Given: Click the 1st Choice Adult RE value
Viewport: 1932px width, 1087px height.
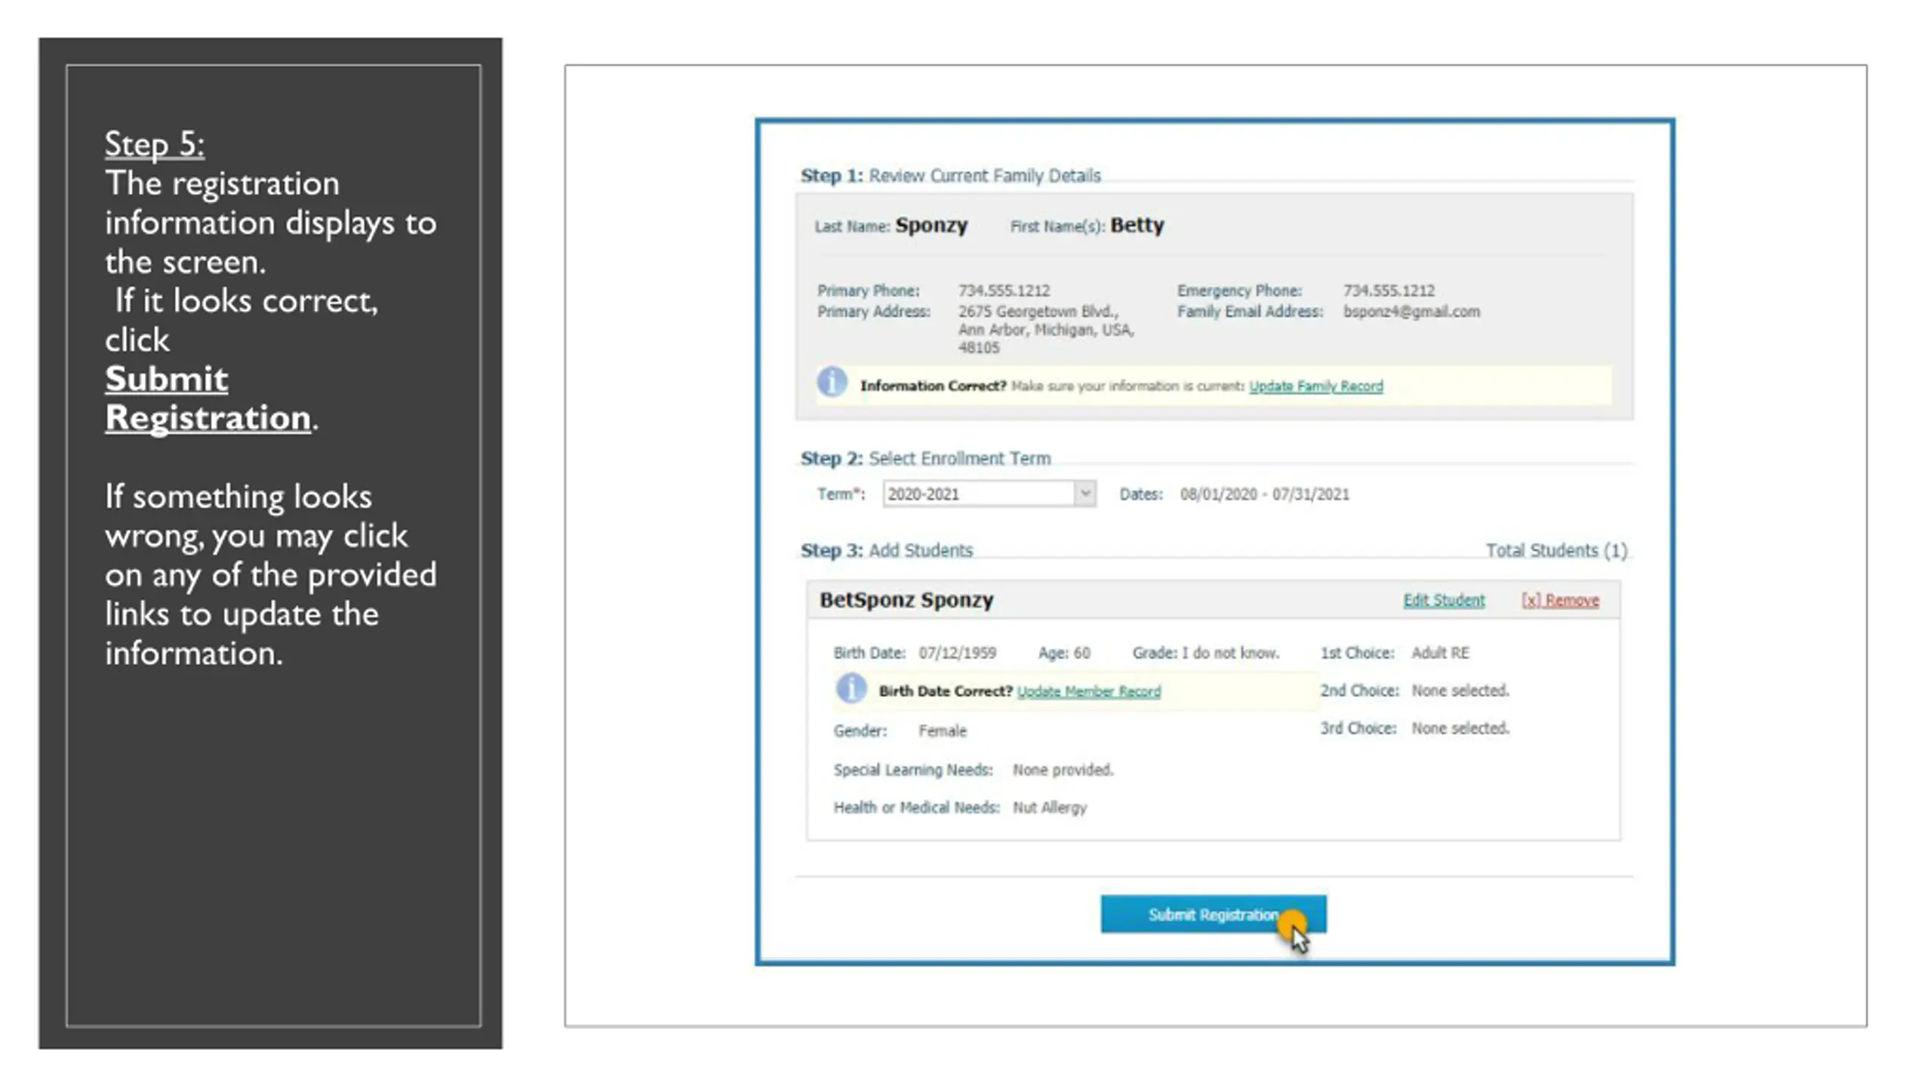Looking at the screenshot, I should [x=1440, y=653].
